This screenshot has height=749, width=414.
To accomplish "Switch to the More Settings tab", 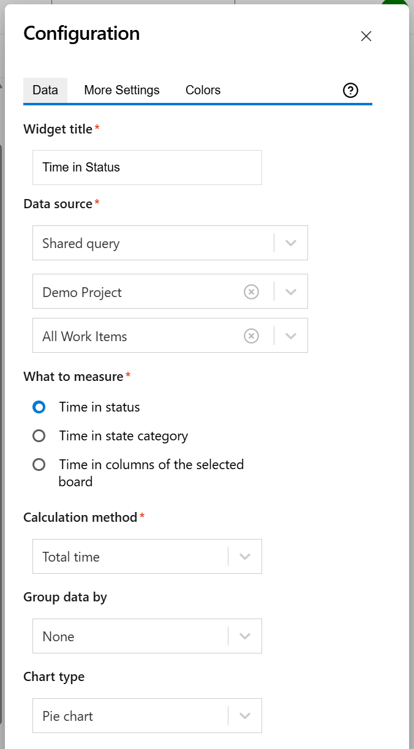I will click(x=121, y=90).
